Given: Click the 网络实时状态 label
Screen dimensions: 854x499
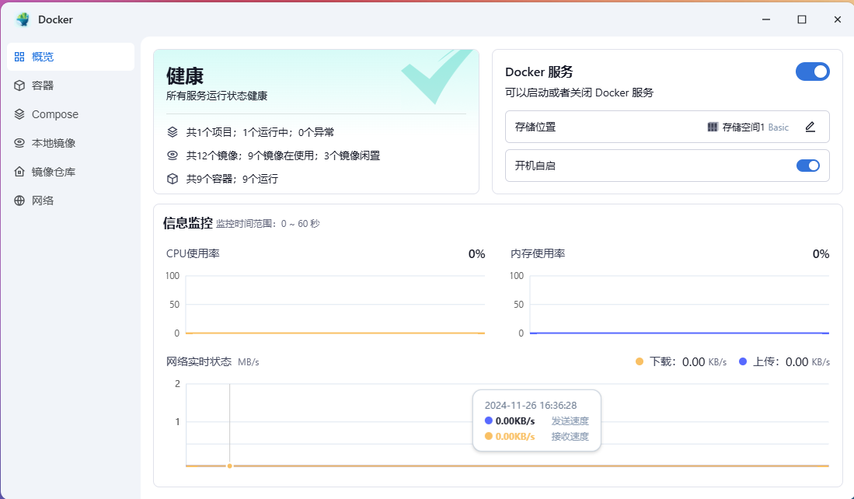Looking at the screenshot, I should [x=199, y=361].
